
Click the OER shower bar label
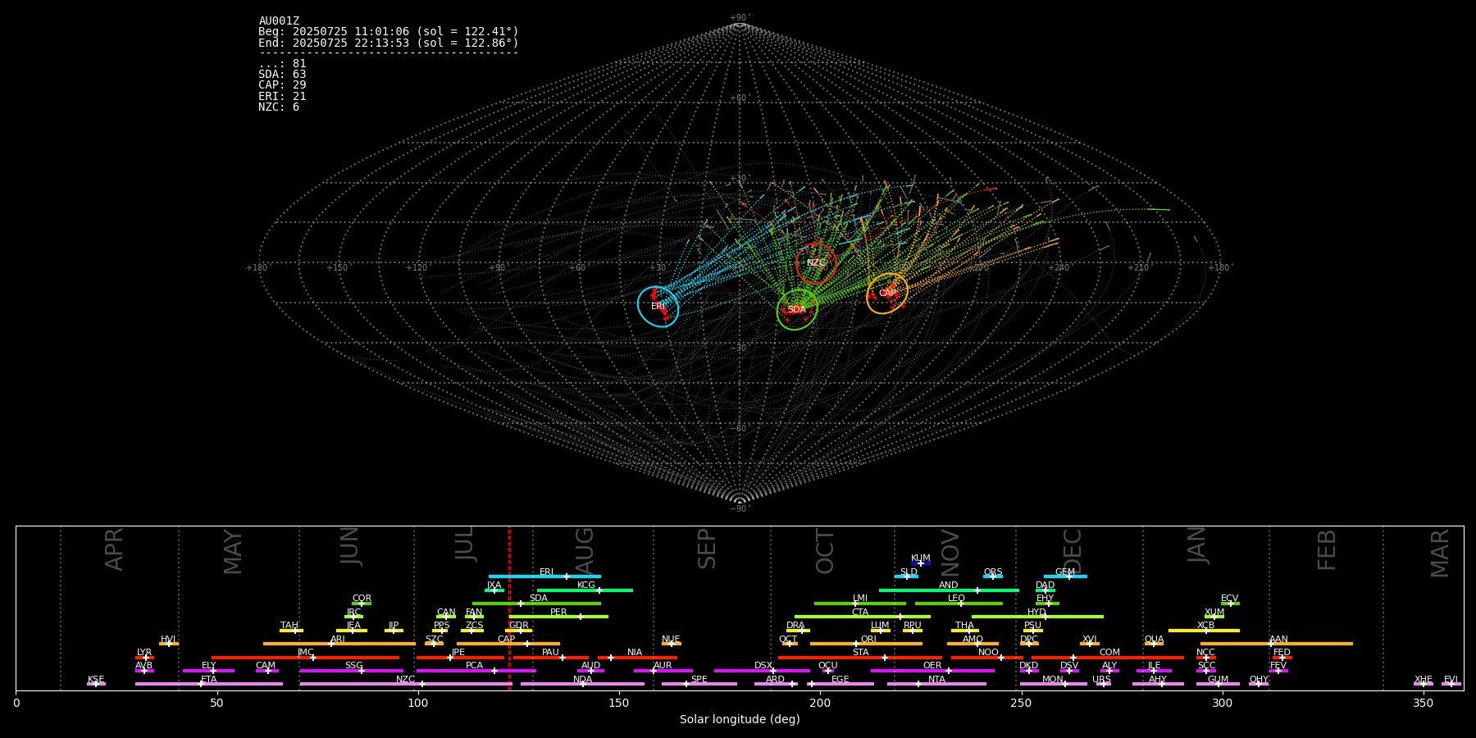(x=932, y=666)
